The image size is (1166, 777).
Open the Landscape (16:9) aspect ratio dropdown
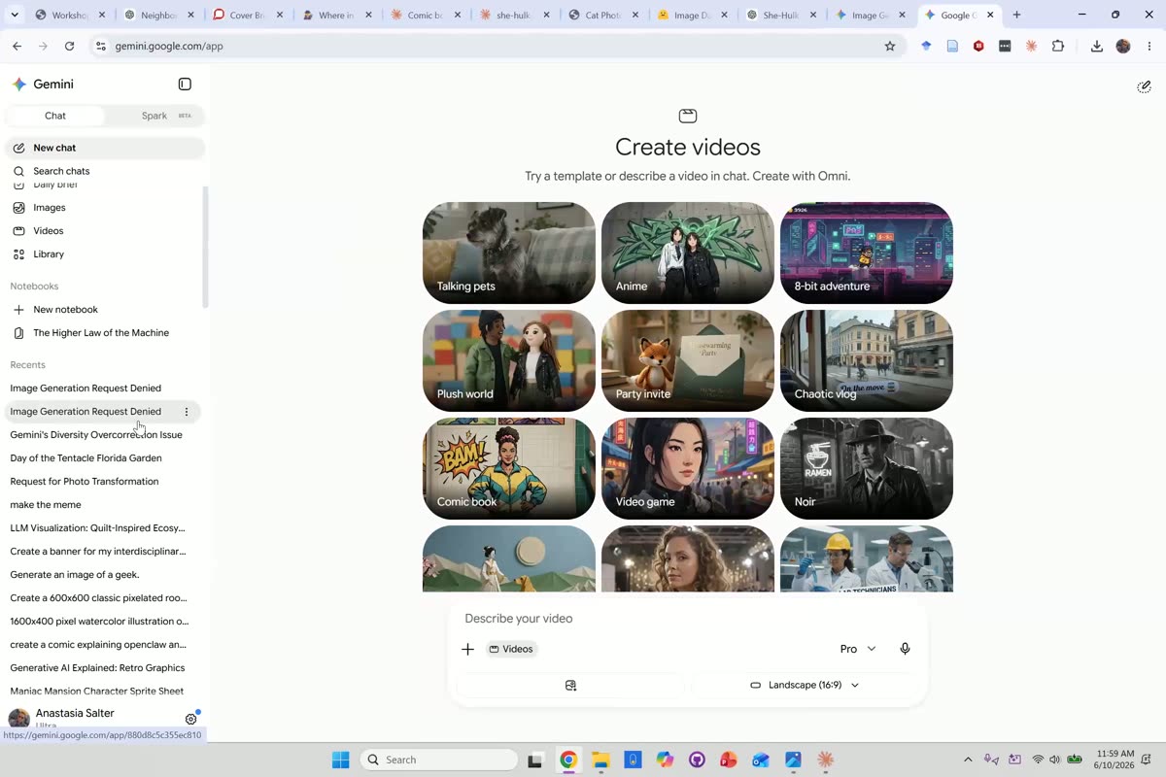point(805,686)
